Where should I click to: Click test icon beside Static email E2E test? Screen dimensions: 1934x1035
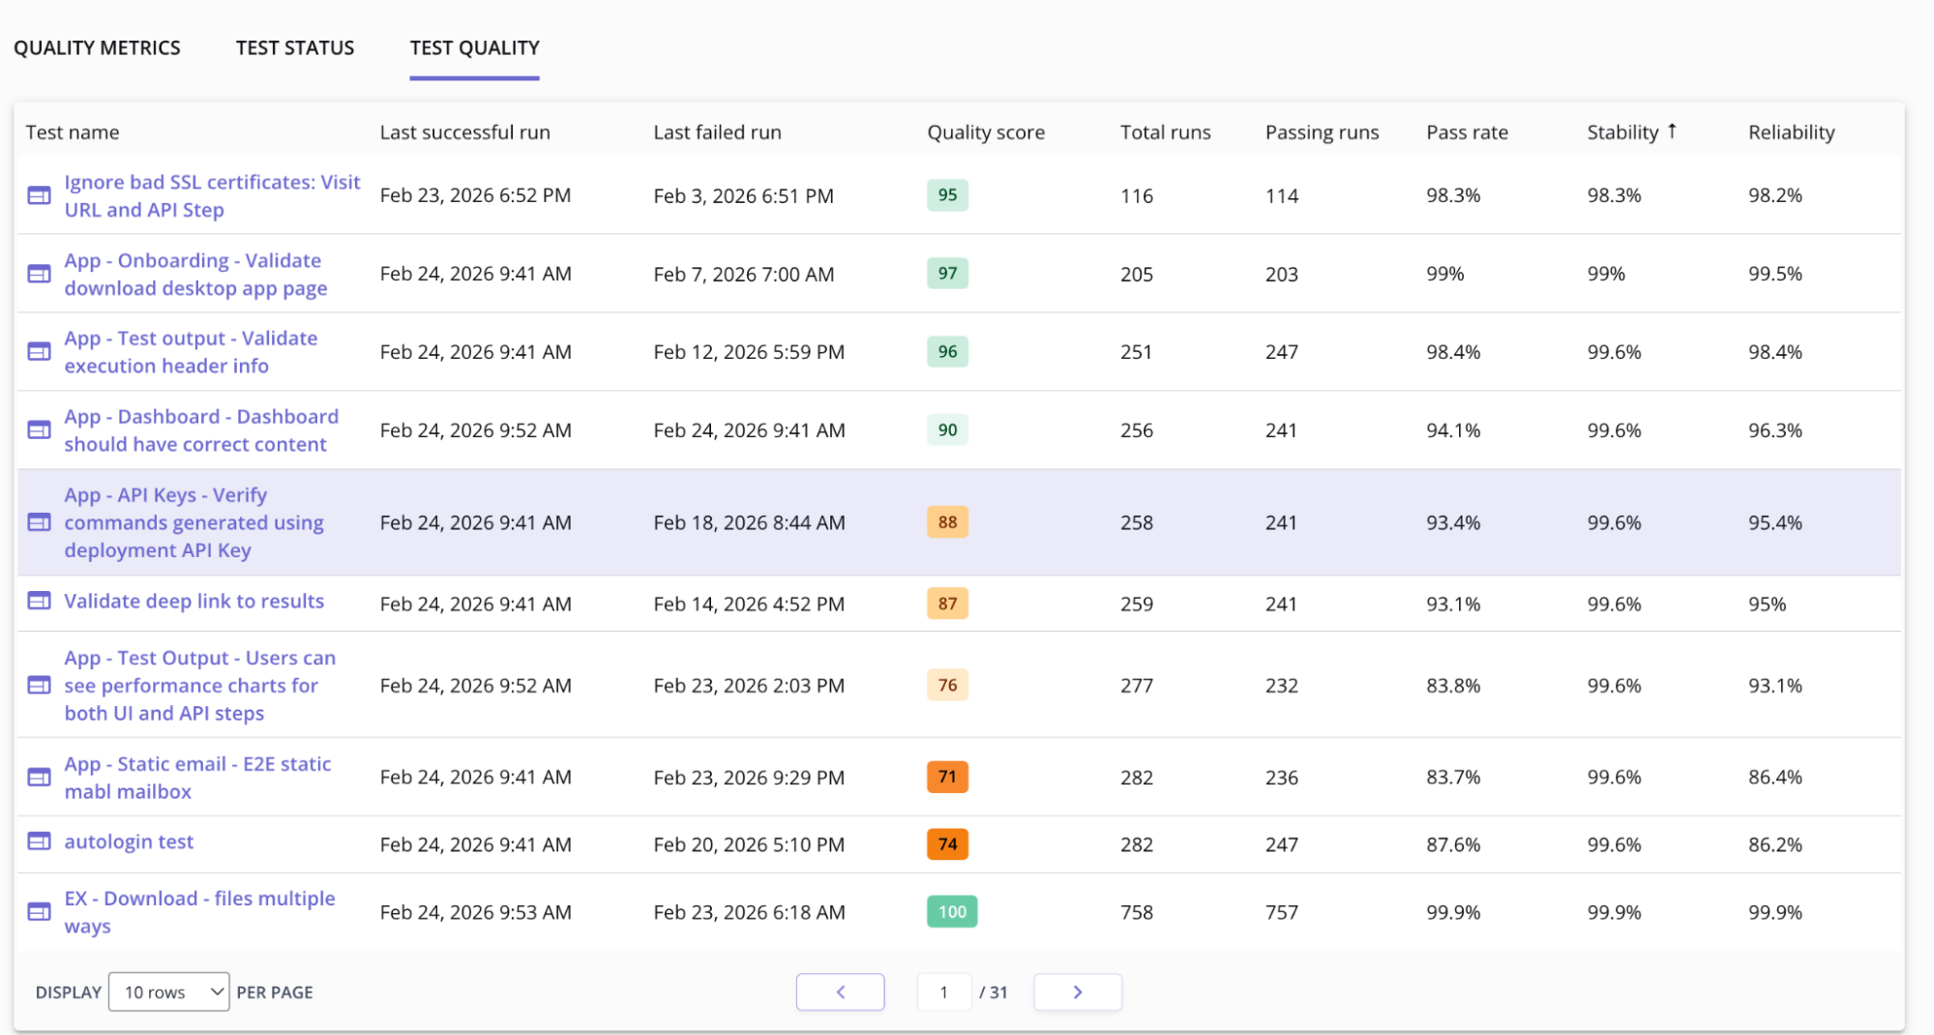click(x=39, y=777)
